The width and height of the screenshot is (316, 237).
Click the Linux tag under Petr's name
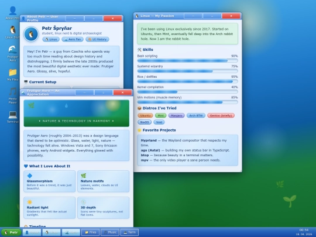click(x=51, y=39)
